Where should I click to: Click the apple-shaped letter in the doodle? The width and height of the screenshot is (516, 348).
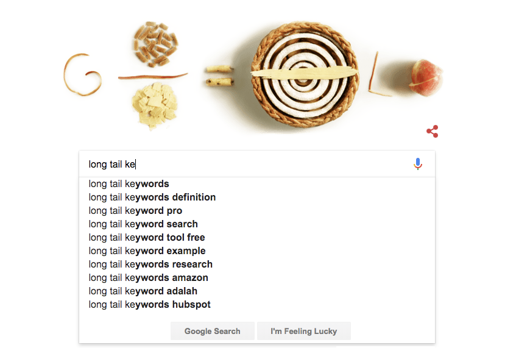[426, 79]
